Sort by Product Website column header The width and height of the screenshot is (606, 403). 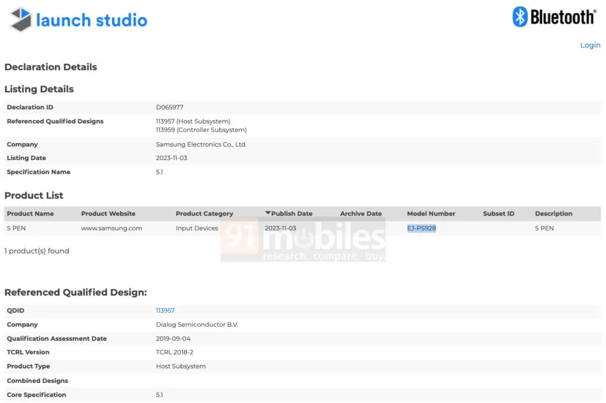point(108,214)
